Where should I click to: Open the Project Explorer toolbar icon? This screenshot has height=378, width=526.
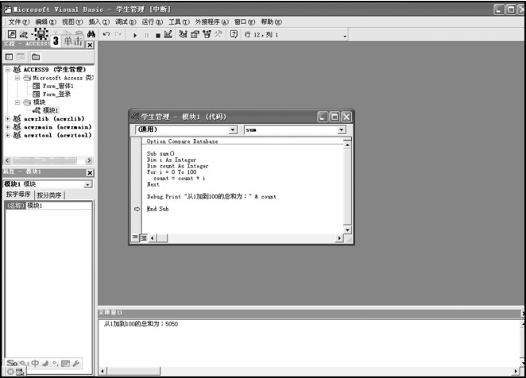tap(183, 34)
